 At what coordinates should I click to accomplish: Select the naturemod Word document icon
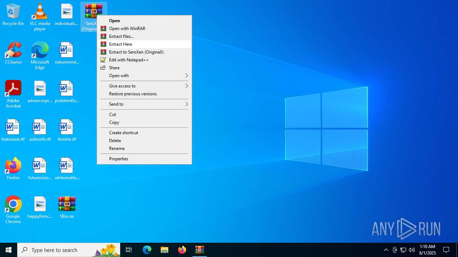coord(67,54)
